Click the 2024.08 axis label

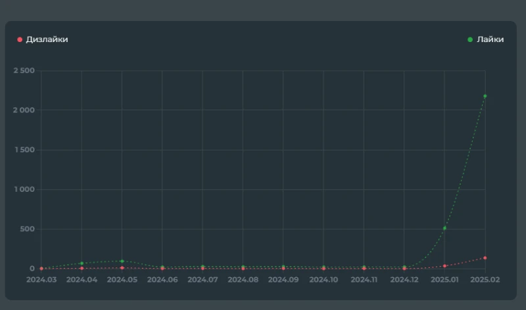(243, 280)
